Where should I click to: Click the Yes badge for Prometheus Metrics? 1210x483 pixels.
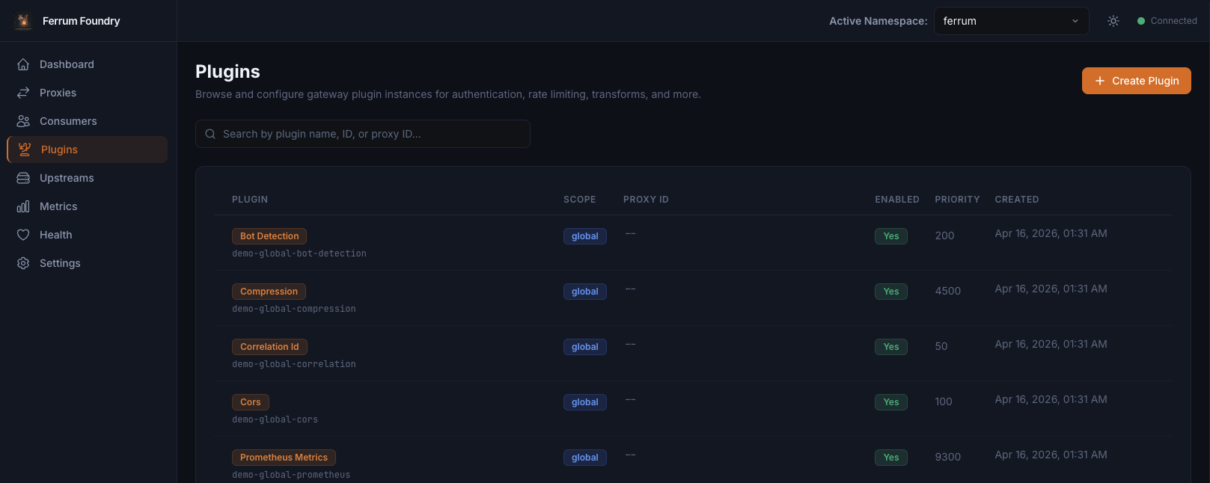(x=891, y=458)
